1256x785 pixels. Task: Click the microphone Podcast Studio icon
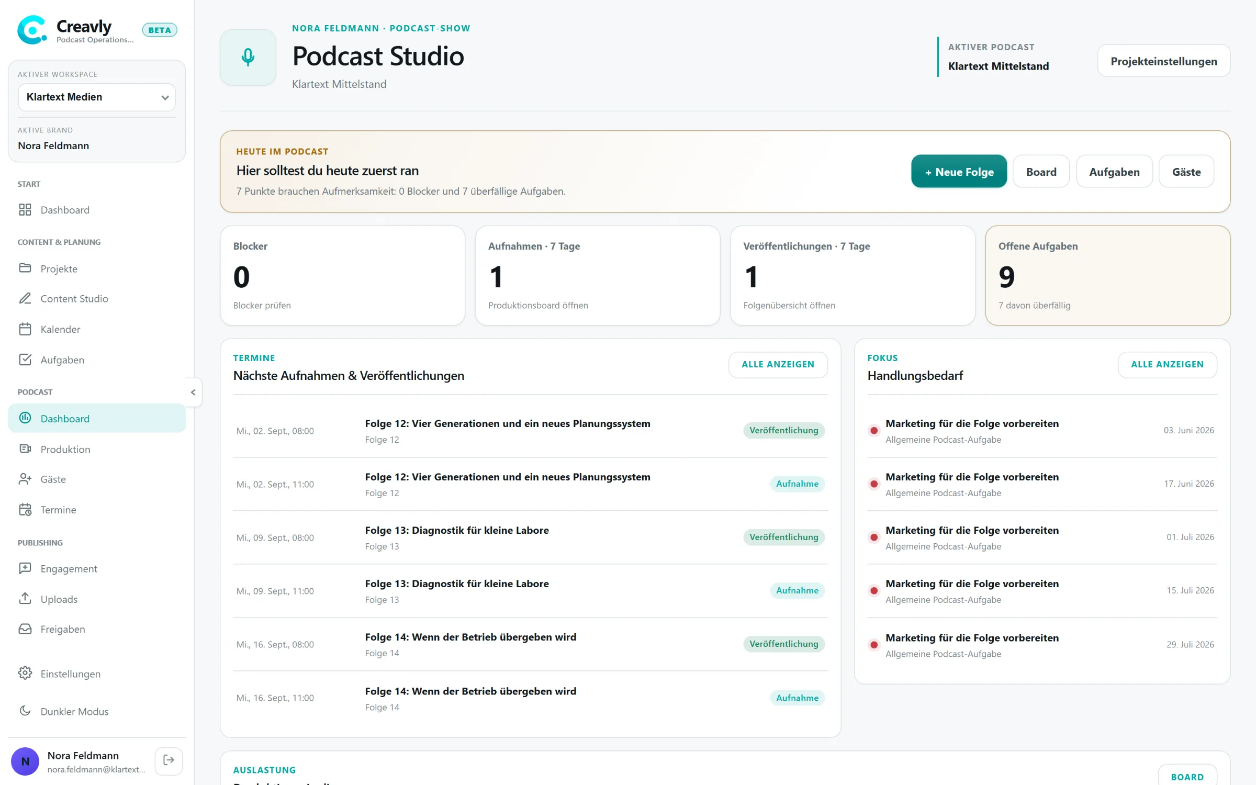click(248, 57)
